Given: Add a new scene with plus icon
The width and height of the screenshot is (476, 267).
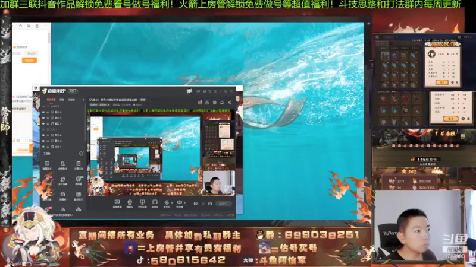Looking at the screenshot, I should [x=83, y=100].
